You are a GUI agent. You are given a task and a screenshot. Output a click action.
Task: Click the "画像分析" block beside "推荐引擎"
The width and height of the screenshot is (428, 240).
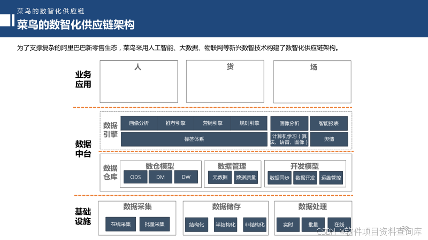tap(139, 123)
